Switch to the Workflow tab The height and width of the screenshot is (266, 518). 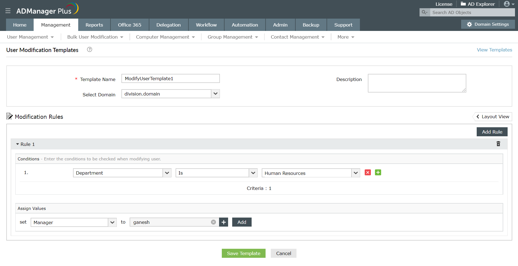206,25
